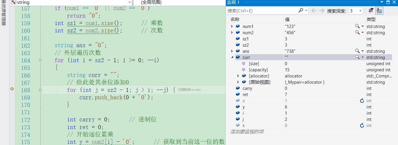
Task: Open the search options dropdown arrow
Action: point(306,11)
